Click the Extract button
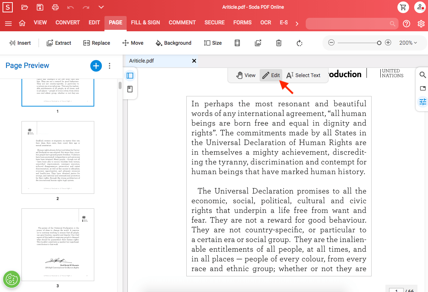Screen dimensions: 428x292 coord(59,43)
